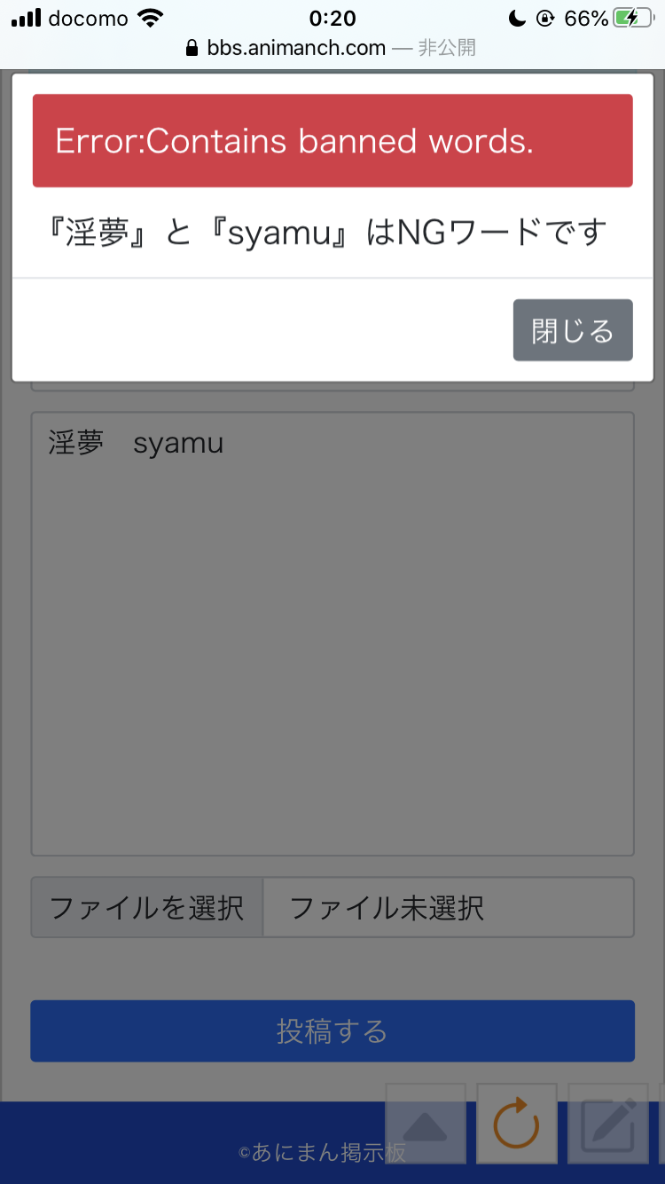Screen dimensions: 665x1184
Task: Tap the 非公開 private browsing label
Action: (447, 48)
